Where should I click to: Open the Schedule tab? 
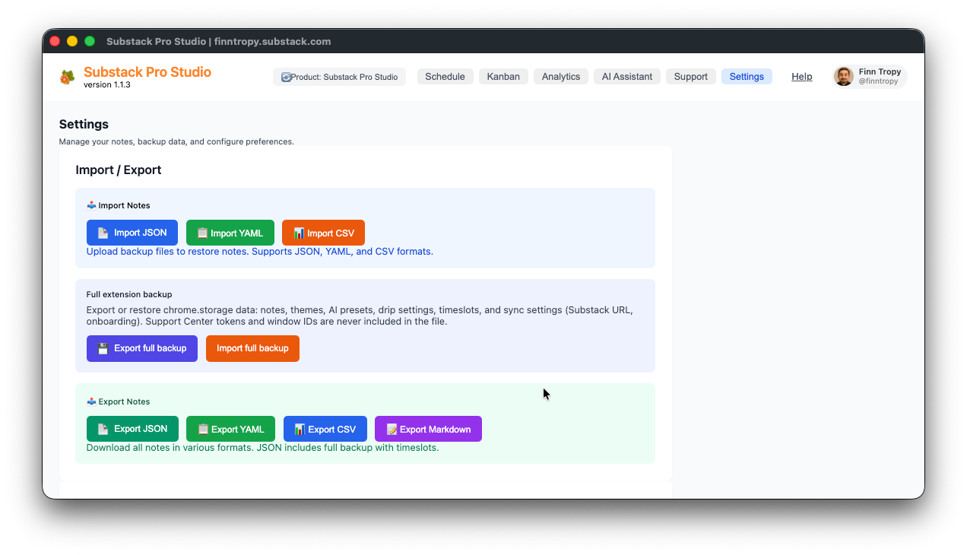coord(445,77)
